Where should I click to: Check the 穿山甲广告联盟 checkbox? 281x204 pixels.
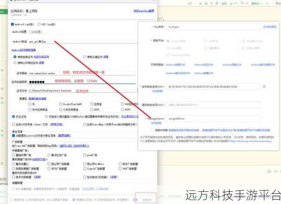pos(49,164)
